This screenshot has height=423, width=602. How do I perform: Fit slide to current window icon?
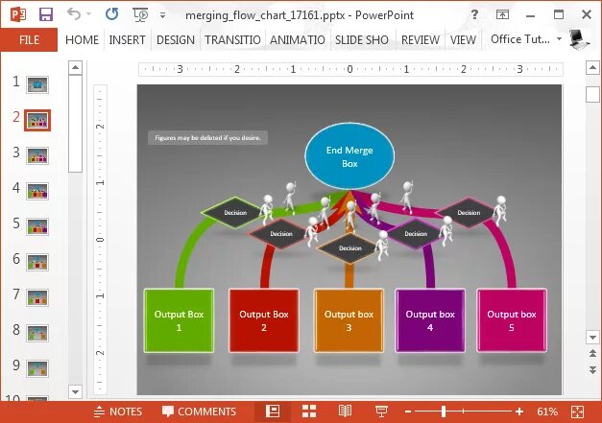tap(577, 411)
